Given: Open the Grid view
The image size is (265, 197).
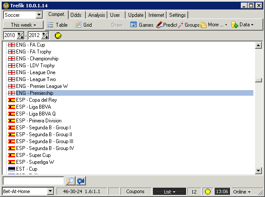Looking at the screenshot, I should pyautogui.click(x=83, y=25).
